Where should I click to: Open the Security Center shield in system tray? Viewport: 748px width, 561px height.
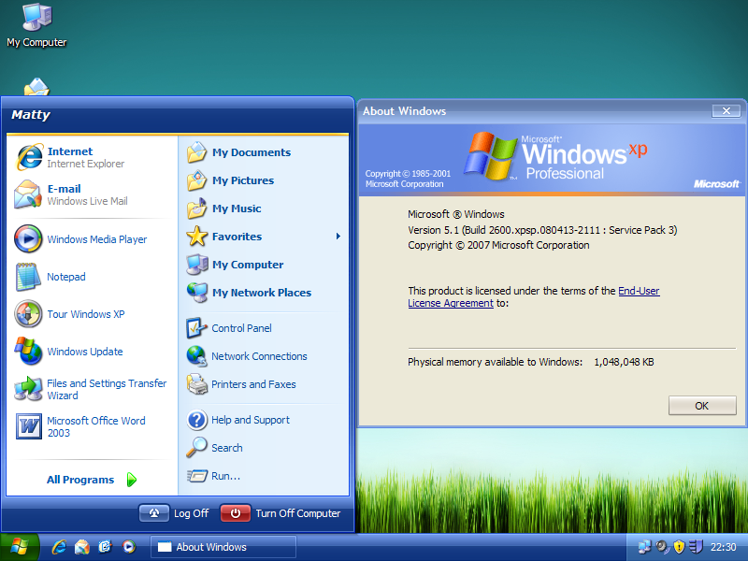(x=678, y=547)
